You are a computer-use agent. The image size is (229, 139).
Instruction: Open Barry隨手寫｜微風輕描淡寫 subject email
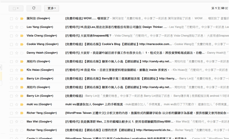point(121,78)
